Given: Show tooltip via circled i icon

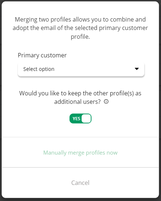Looking at the screenshot, I should pos(106,102).
